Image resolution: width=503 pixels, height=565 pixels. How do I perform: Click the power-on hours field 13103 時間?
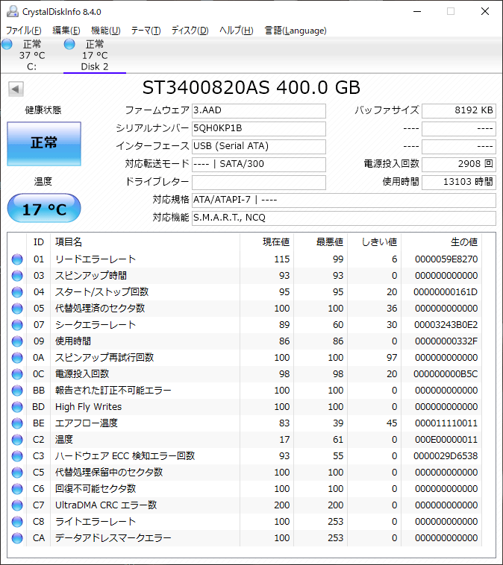[x=459, y=183]
